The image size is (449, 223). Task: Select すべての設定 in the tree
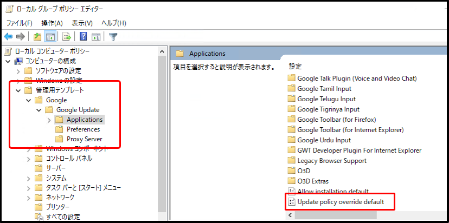pos(63,217)
